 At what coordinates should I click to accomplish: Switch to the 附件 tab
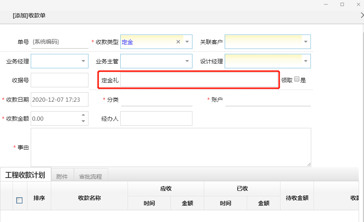62,176
